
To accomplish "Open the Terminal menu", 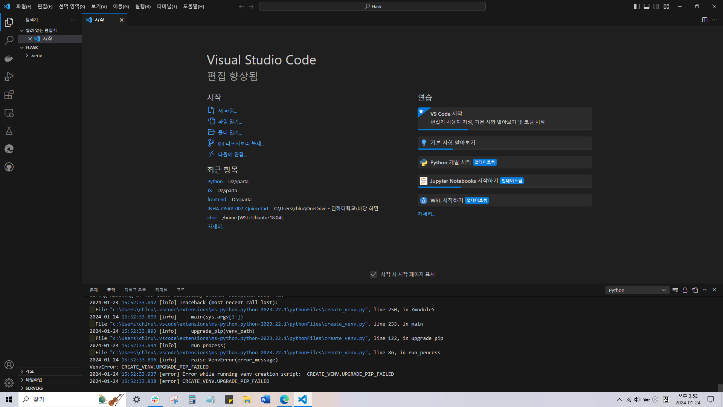I will click(167, 6).
